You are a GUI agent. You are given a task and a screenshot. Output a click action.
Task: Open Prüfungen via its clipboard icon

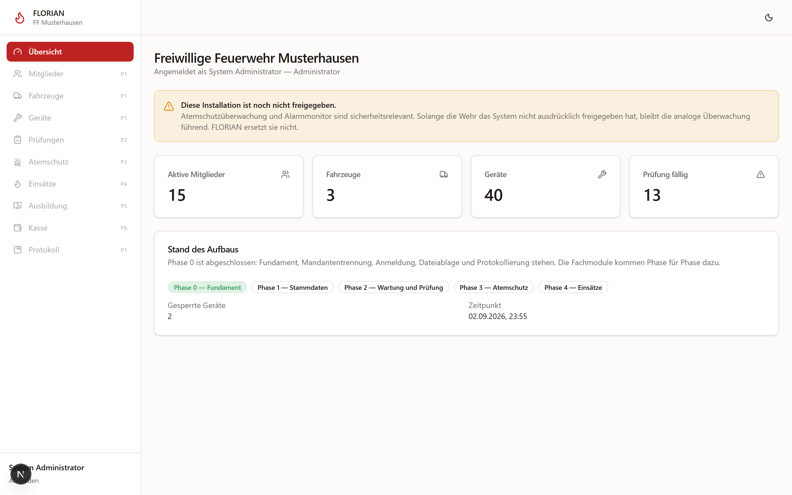(18, 140)
